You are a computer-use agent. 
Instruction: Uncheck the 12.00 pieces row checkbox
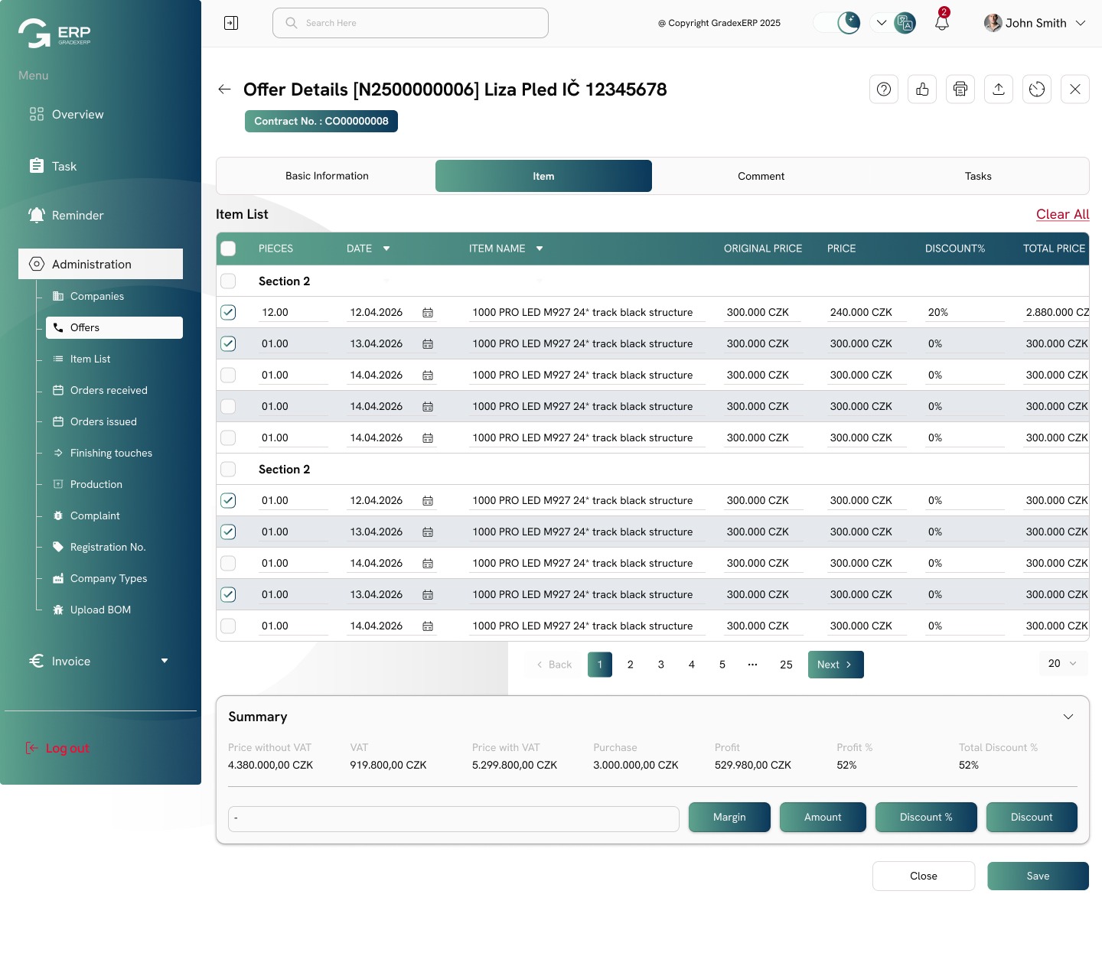point(228,312)
